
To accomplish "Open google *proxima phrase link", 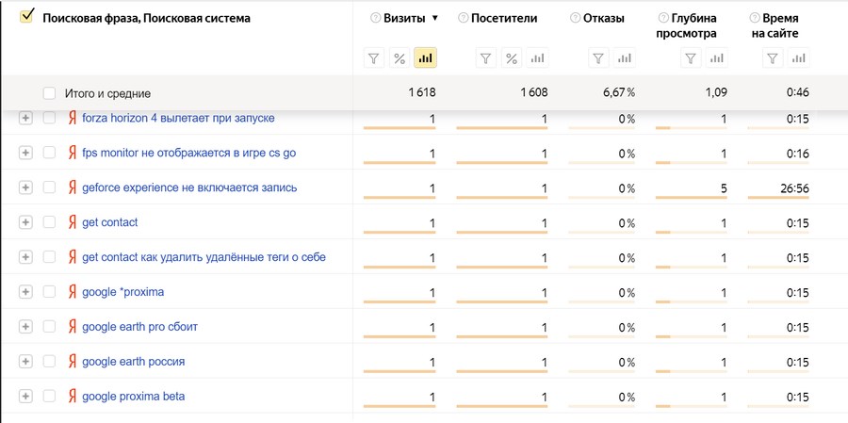I will click(123, 292).
